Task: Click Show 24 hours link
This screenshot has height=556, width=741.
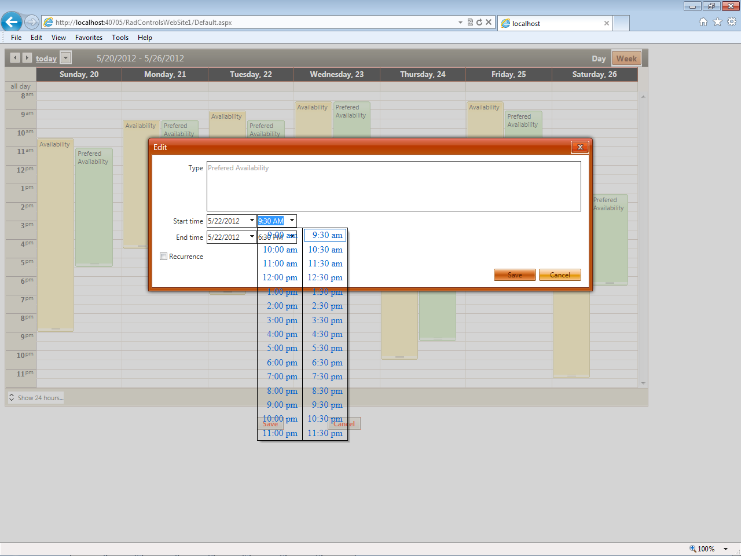Action: click(x=36, y=398)
